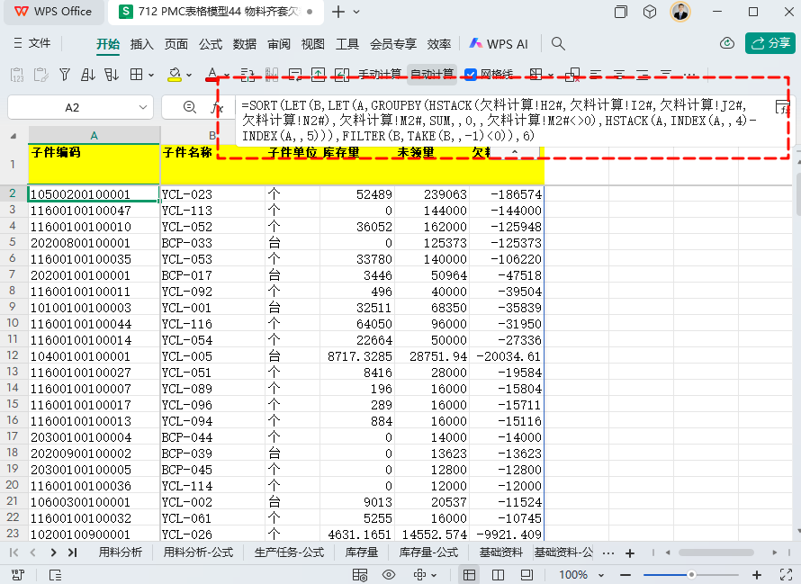The image size is (801, 584).
Task: Click the overlapping squares with red X icon
Action: (572, 75)
